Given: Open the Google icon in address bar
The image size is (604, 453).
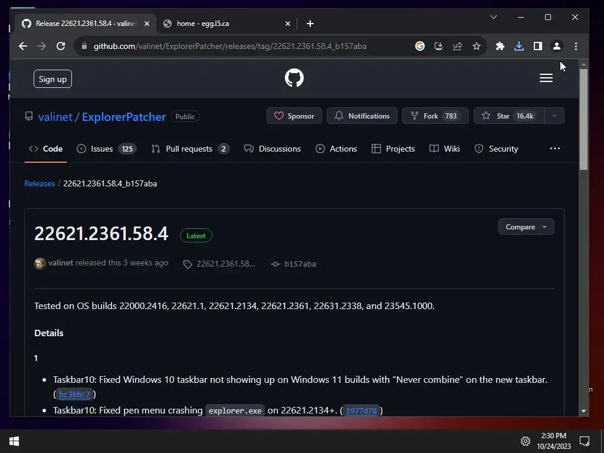Looking at the screenshot, I should click(420, 46).
